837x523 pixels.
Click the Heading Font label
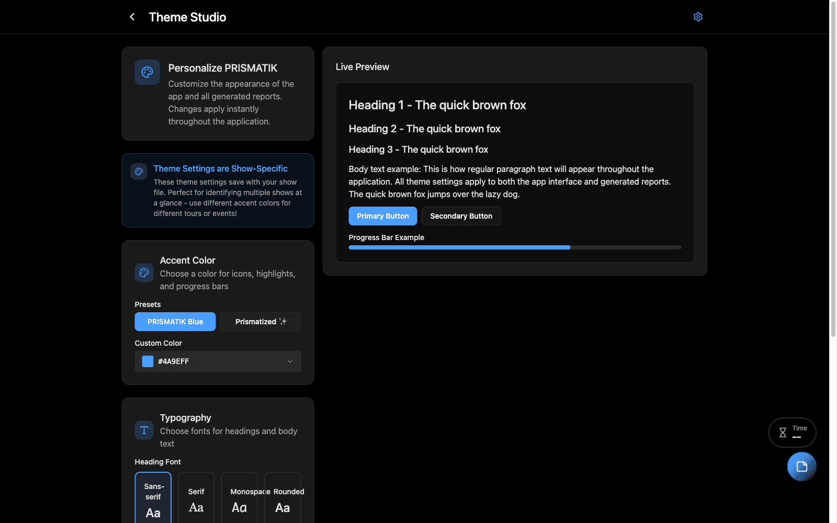tap(158, 462)
